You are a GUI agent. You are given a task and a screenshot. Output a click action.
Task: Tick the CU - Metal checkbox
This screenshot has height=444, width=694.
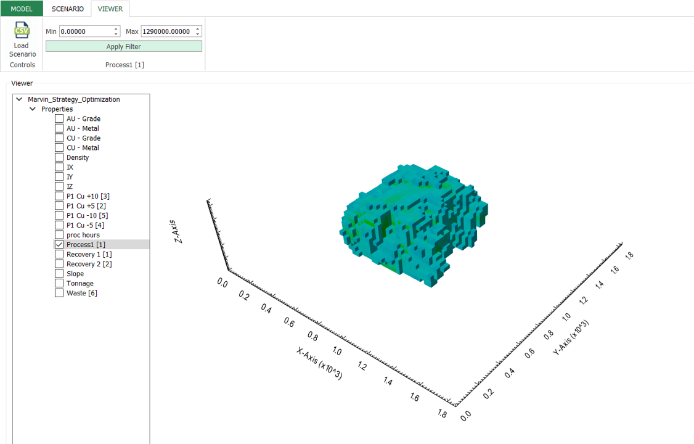(59, 148)
